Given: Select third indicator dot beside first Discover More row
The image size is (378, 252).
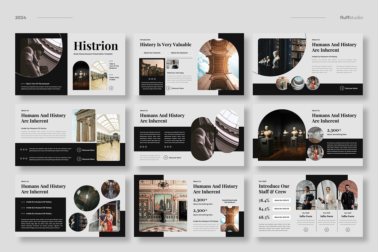Looking at the screenshot, I should tap(26, 150).
